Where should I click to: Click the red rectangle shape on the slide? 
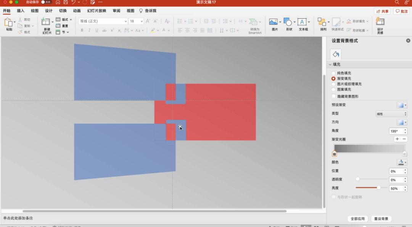[221, 112]
